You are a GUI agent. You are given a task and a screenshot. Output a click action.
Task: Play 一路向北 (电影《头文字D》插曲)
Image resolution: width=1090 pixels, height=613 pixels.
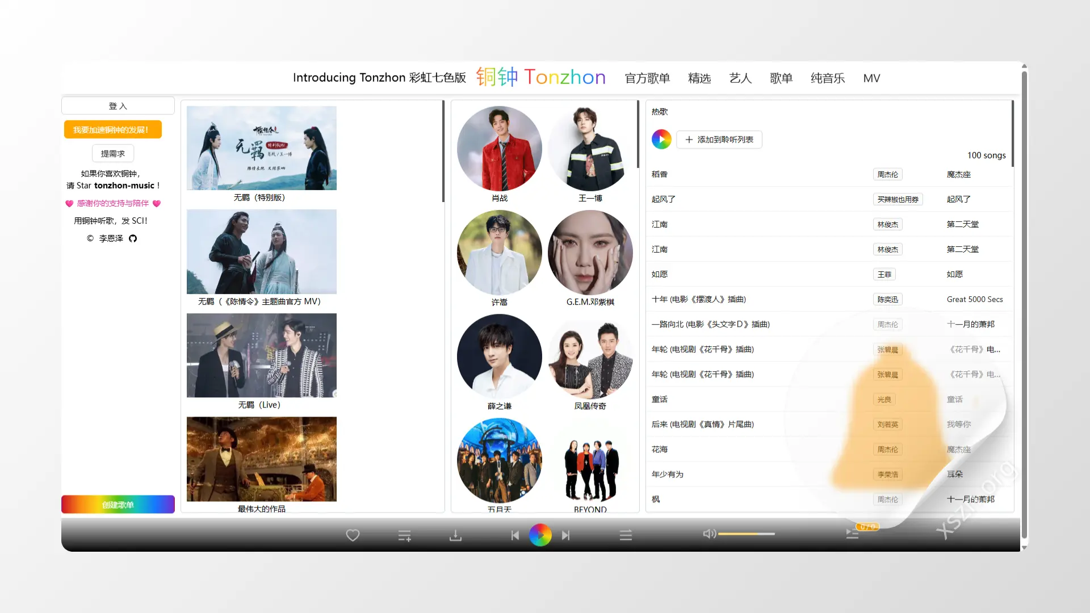pyautogui.click(x=711, y=324)
